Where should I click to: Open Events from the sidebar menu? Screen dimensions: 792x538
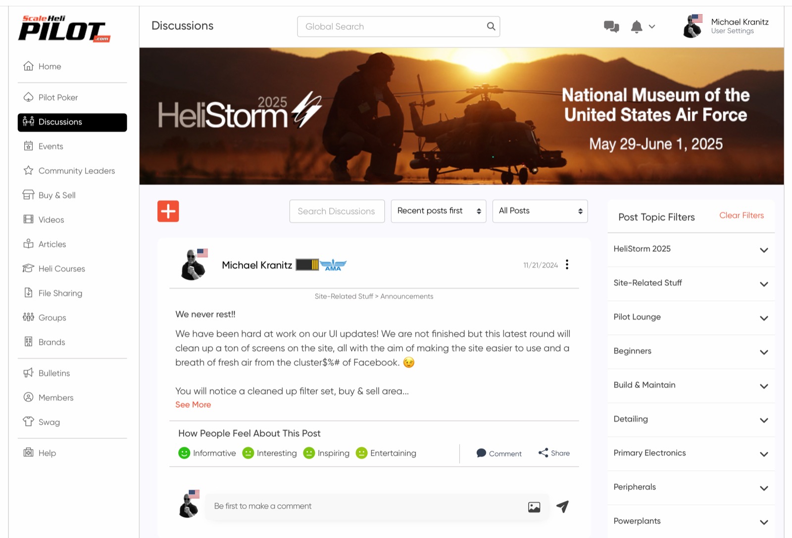tap(72, 147)
